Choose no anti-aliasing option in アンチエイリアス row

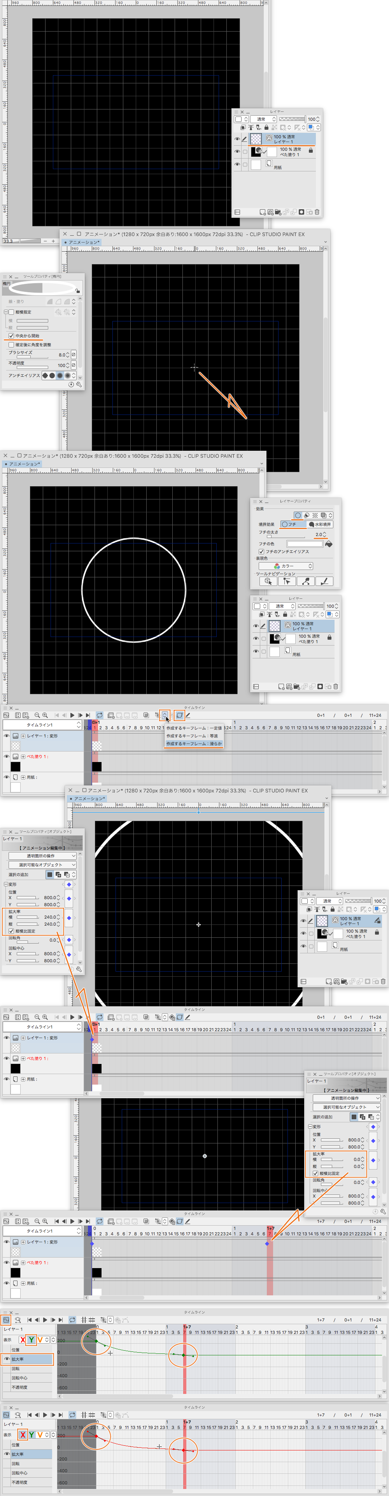tap(45, 375)
